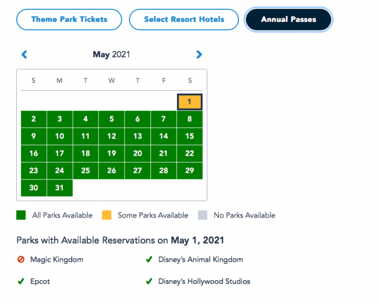Click the Magic Kingdom unavailable icon

pyautogui.click(x=21, y=260)
